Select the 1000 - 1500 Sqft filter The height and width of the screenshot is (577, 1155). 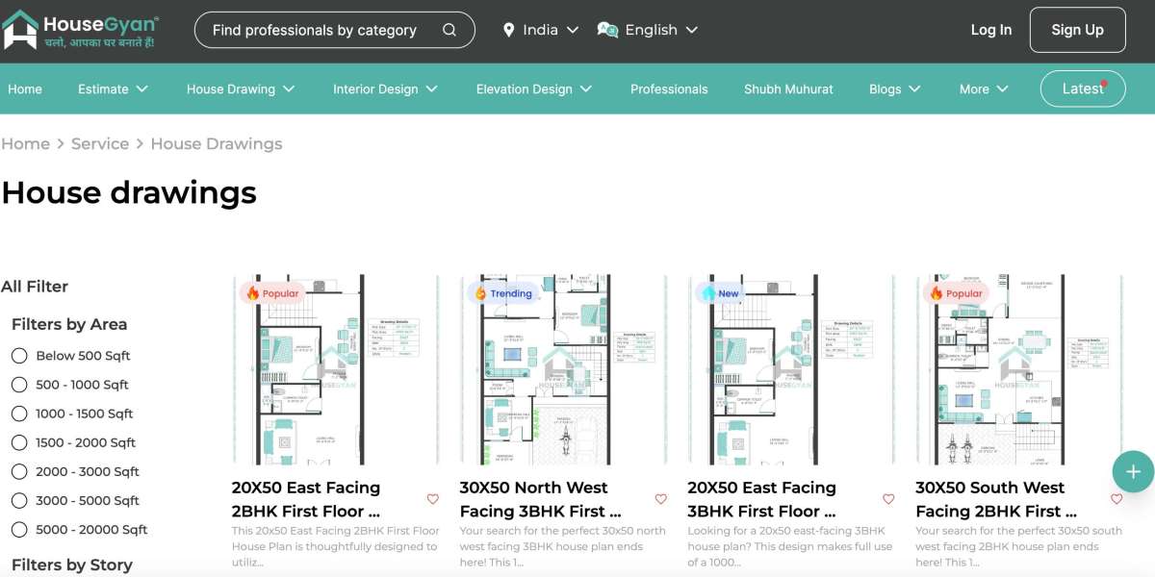[x=19, y=413]
